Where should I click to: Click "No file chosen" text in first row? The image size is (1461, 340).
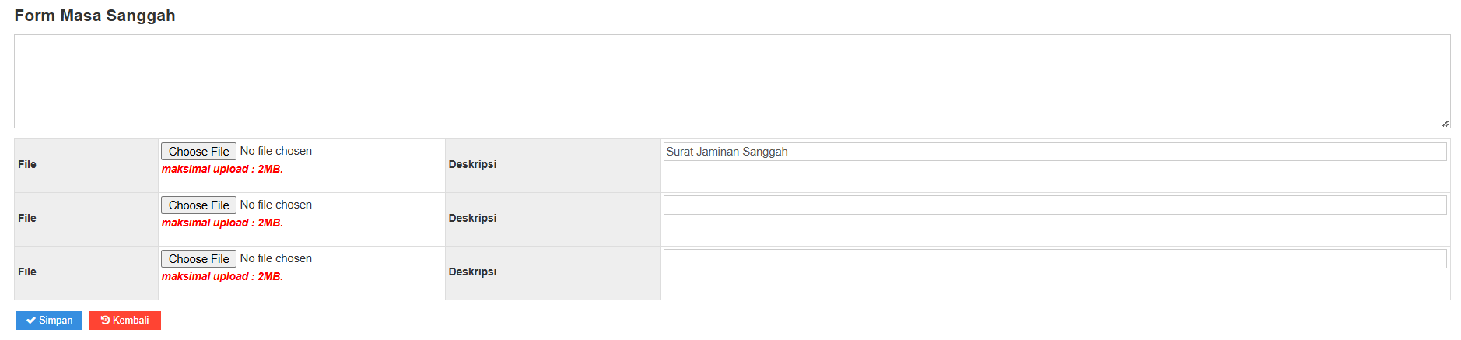click(x=276, y=151)
